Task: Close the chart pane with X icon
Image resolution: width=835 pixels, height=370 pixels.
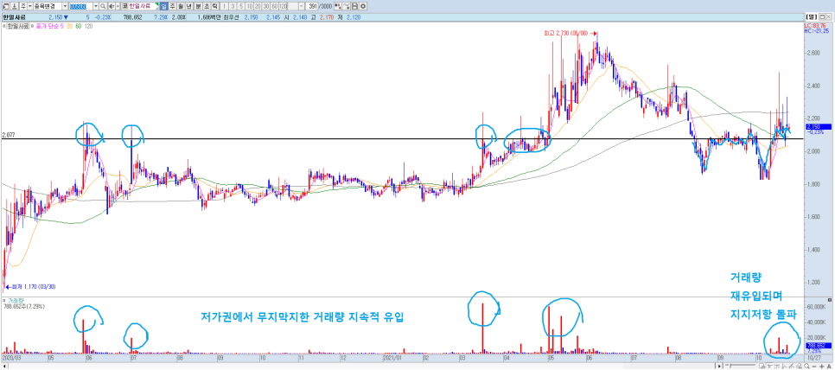Action: (x=830, y=16)
